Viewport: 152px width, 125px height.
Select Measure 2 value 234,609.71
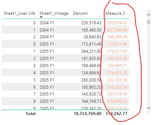pyautogui.click(x=117, y=66)
